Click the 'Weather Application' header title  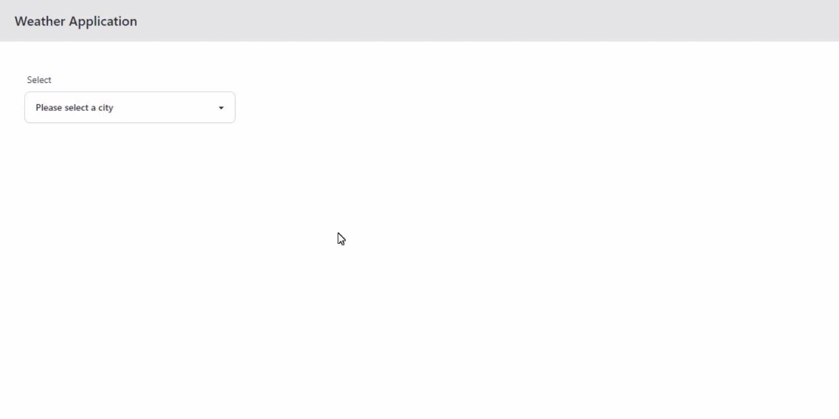[76, 22]
